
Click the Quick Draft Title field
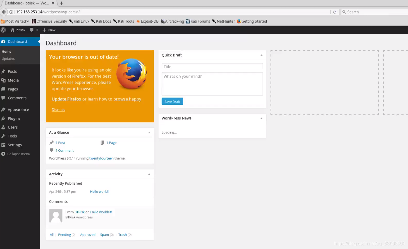[x=212, y=66]
